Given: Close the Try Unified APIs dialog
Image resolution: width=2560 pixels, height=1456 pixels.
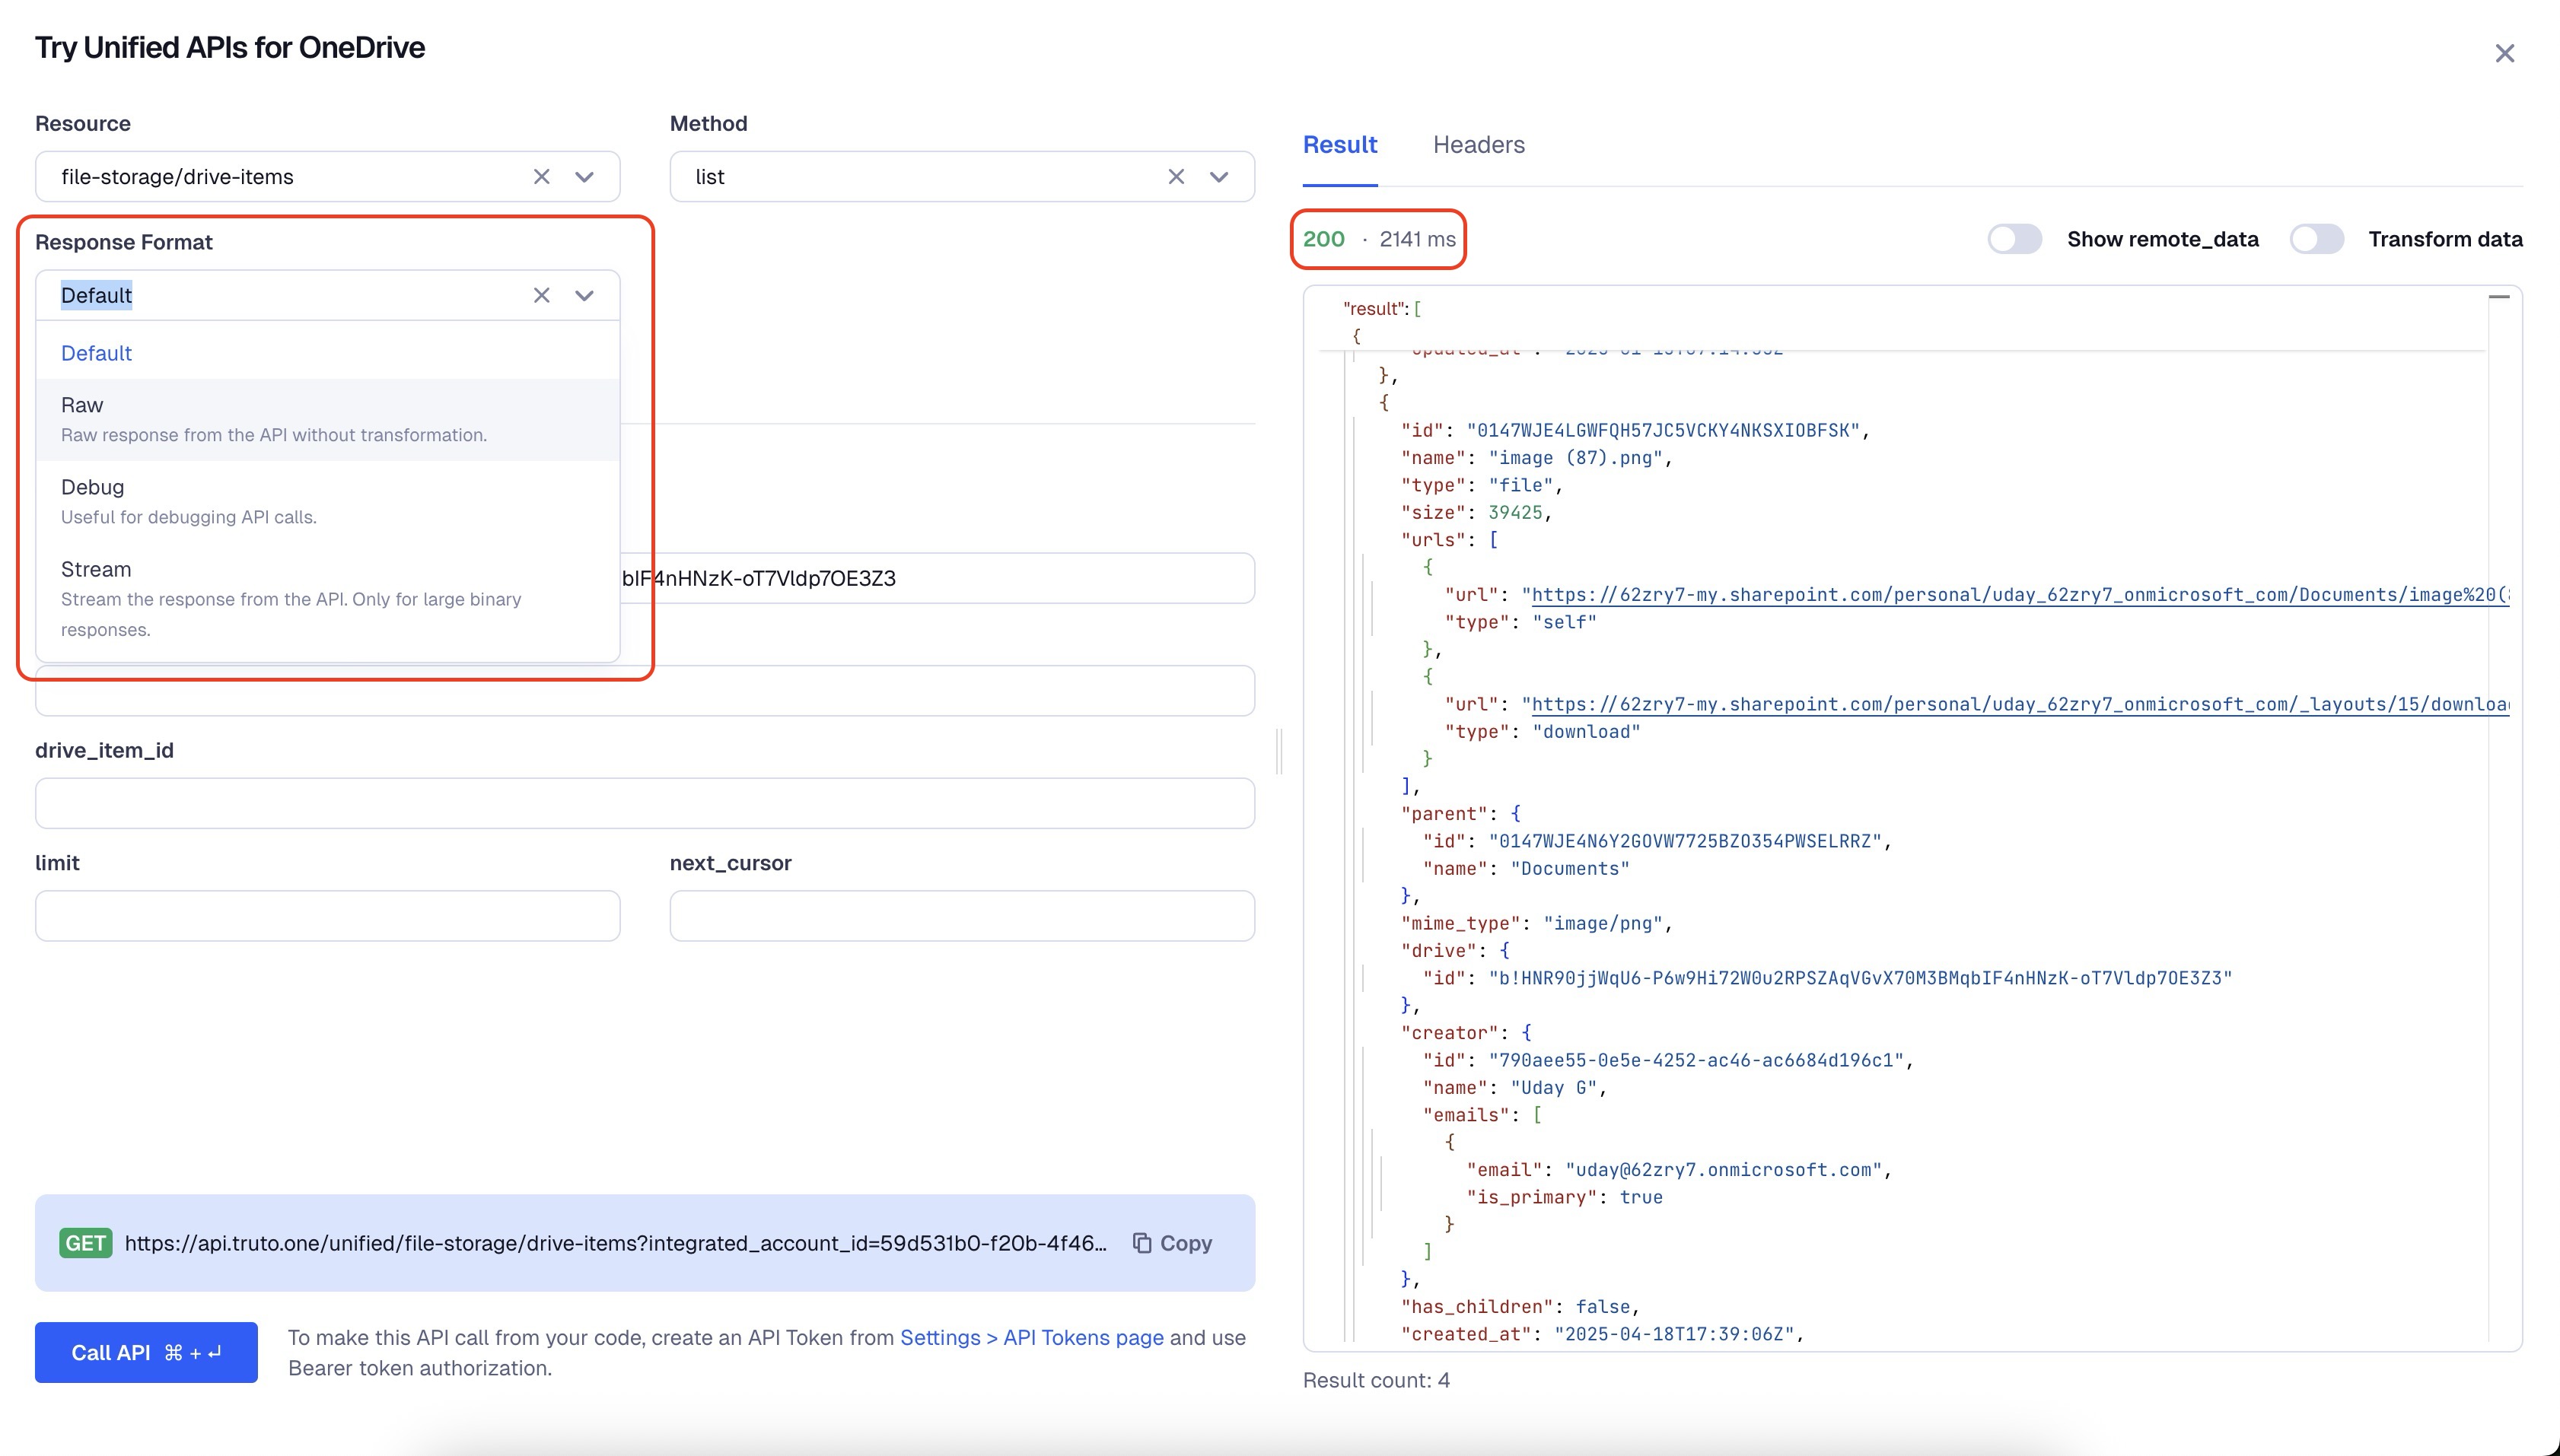Looking at the screenshot, I should click(2504, 53).
